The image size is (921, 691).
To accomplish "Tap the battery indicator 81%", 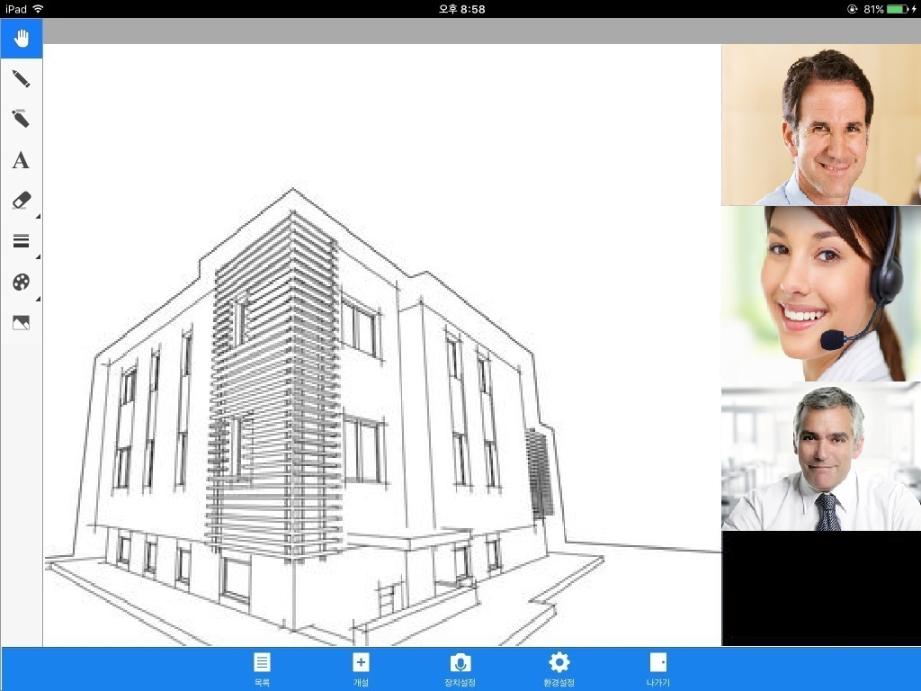I will [x=890, y=9].
